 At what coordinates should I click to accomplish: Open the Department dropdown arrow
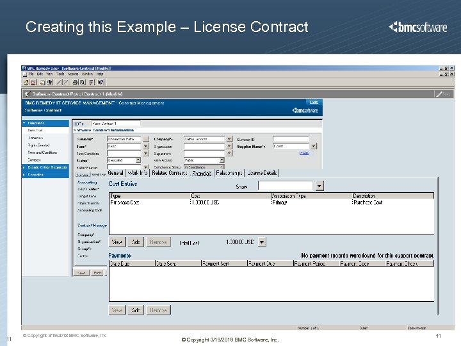(229, 153)
